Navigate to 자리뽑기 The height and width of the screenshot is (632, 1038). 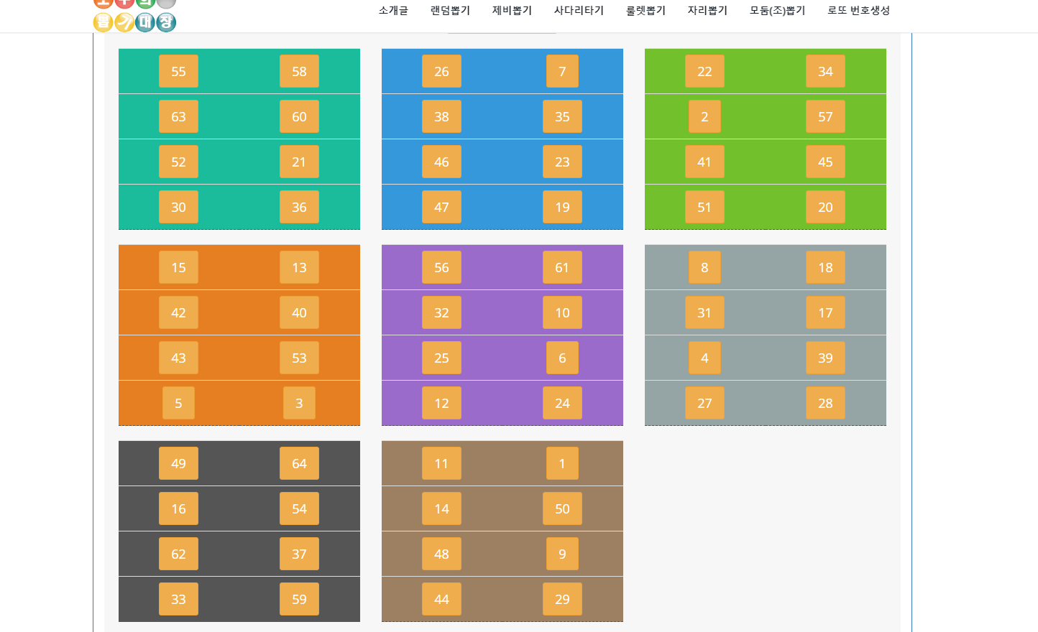(x=707, y=11)
